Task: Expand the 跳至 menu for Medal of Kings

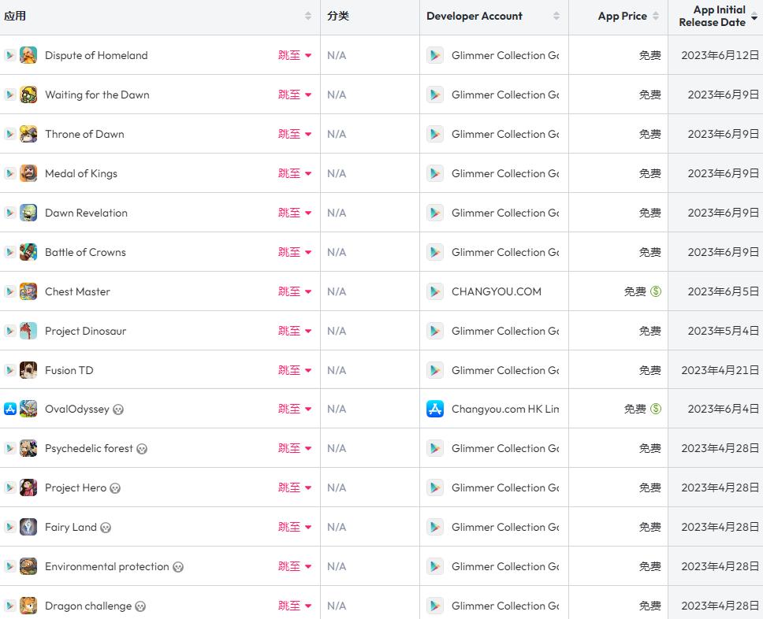Action: [295, 173]
